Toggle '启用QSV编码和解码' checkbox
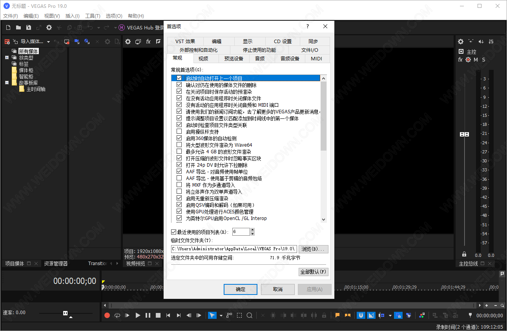Image resolution: width=507 pixels, height=331 pixels. pos(179,205)
